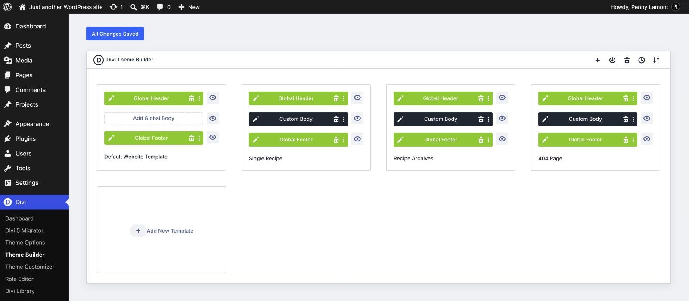Click the WordPress logo in admin bar
689x301 pixels.
7,7
